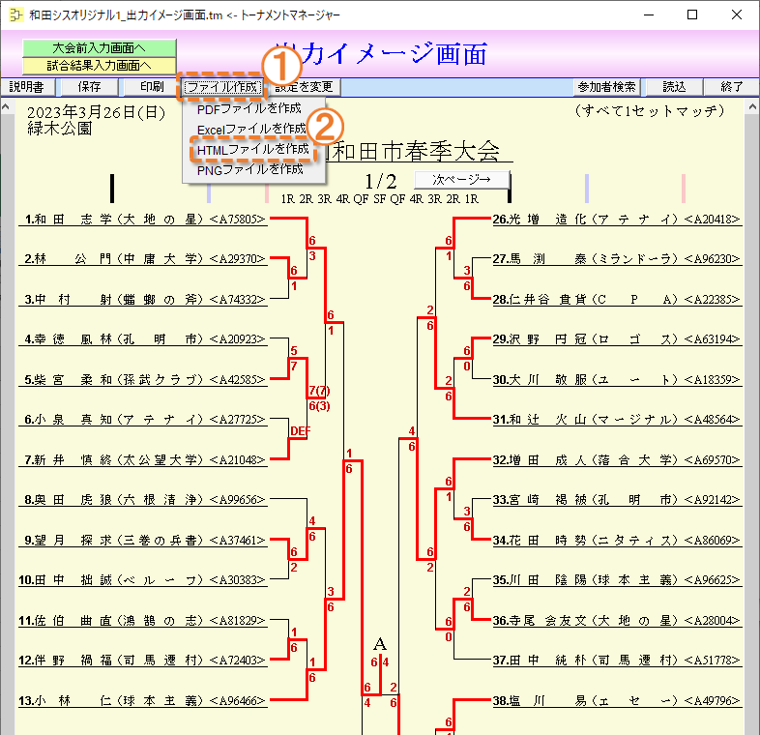This screenshot has width=760, height=735.
Task: Click player 28.仁井谷 entry
Action: [x=617, y=299]
